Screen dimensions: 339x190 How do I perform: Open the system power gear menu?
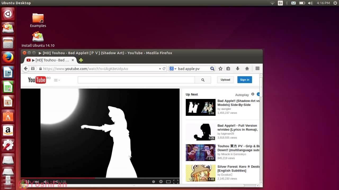pyautogui.click(x=335, y=3)
